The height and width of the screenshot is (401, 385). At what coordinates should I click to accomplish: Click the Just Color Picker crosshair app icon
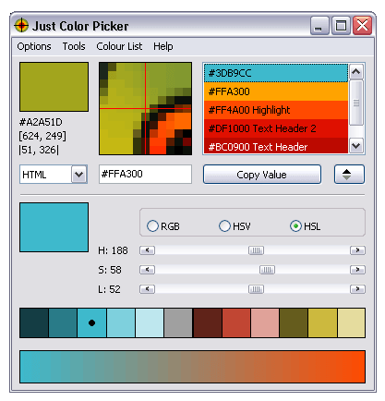coord(21,25)
